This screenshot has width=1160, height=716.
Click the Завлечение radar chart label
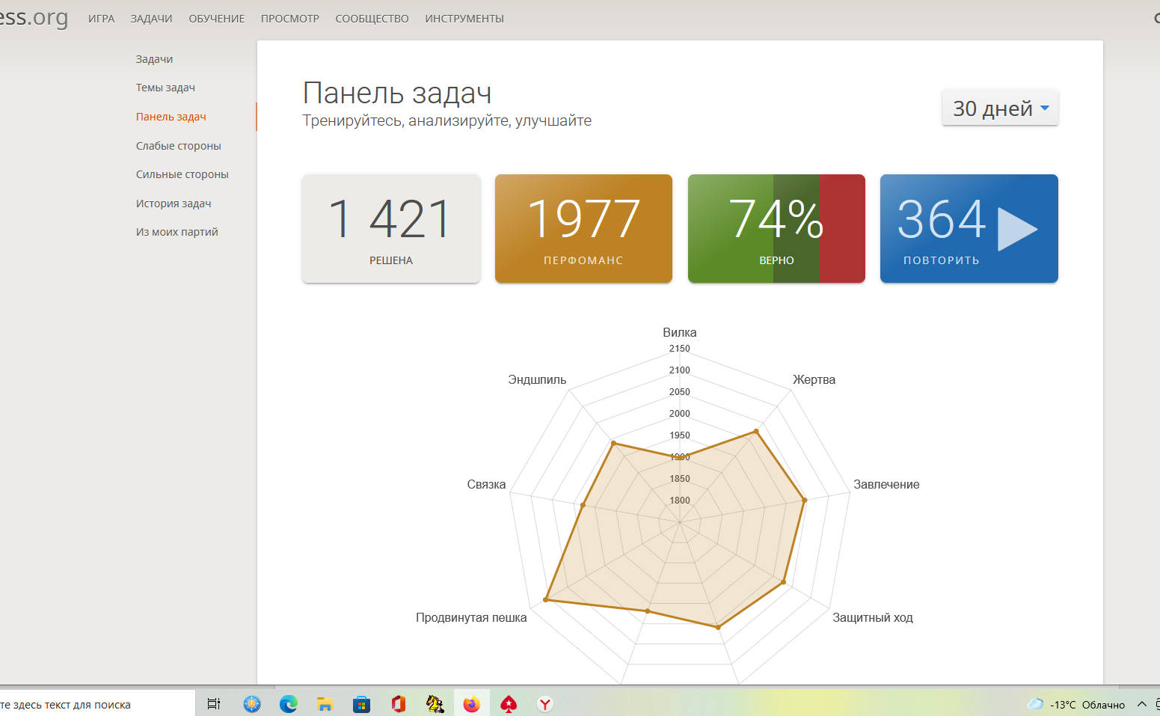click(886, 484)
